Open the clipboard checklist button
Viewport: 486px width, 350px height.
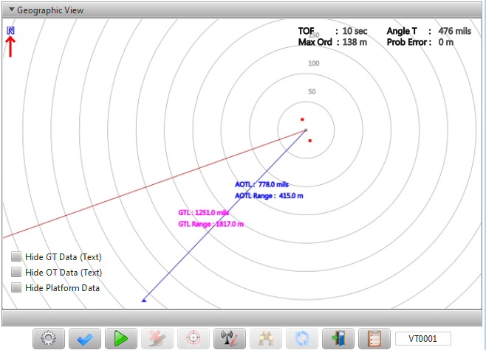coord(374,338)
